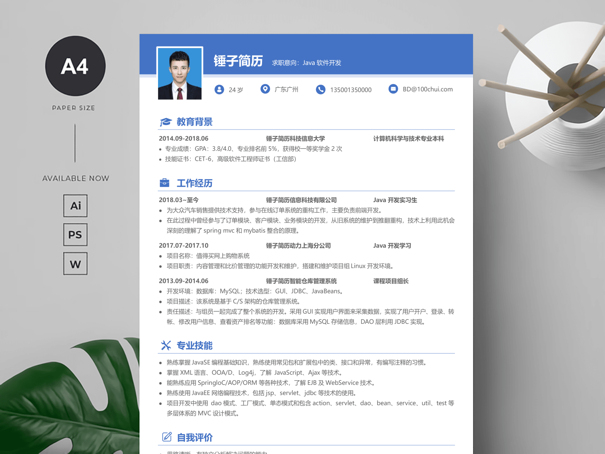The image size is (605, 454).
Task: Click the AVAILABLE NOW label
Action: [x=76, y=178]
